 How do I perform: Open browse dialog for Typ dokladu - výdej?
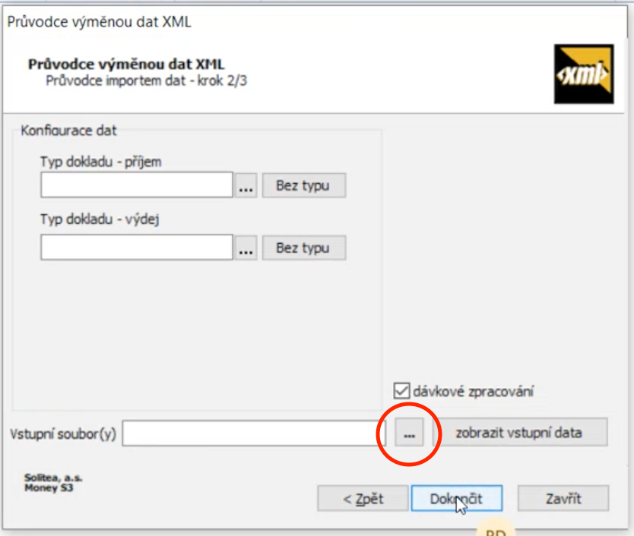(x=246, y=248)
